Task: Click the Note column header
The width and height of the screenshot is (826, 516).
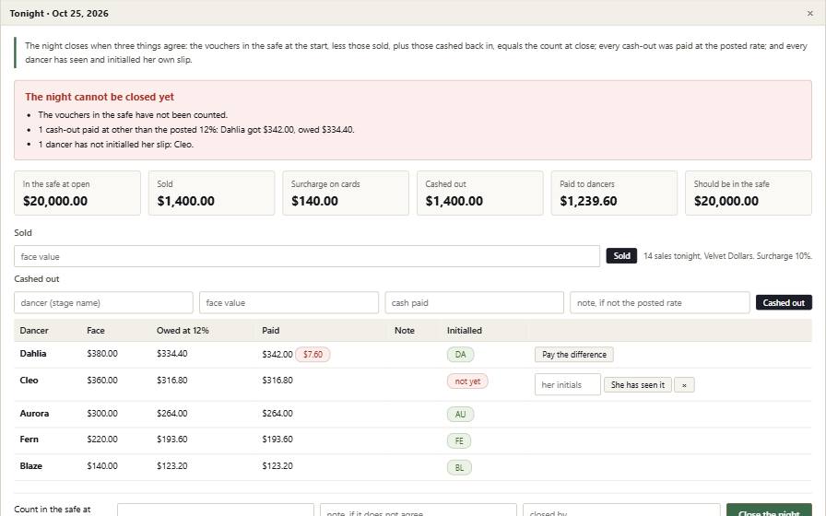Action: (x=404, y=331)
